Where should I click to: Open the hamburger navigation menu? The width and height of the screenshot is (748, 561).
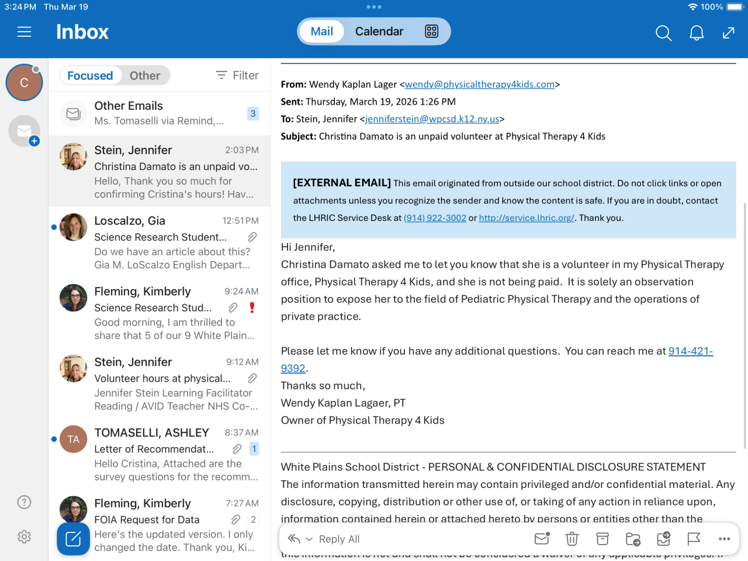[x=24, y=32]
